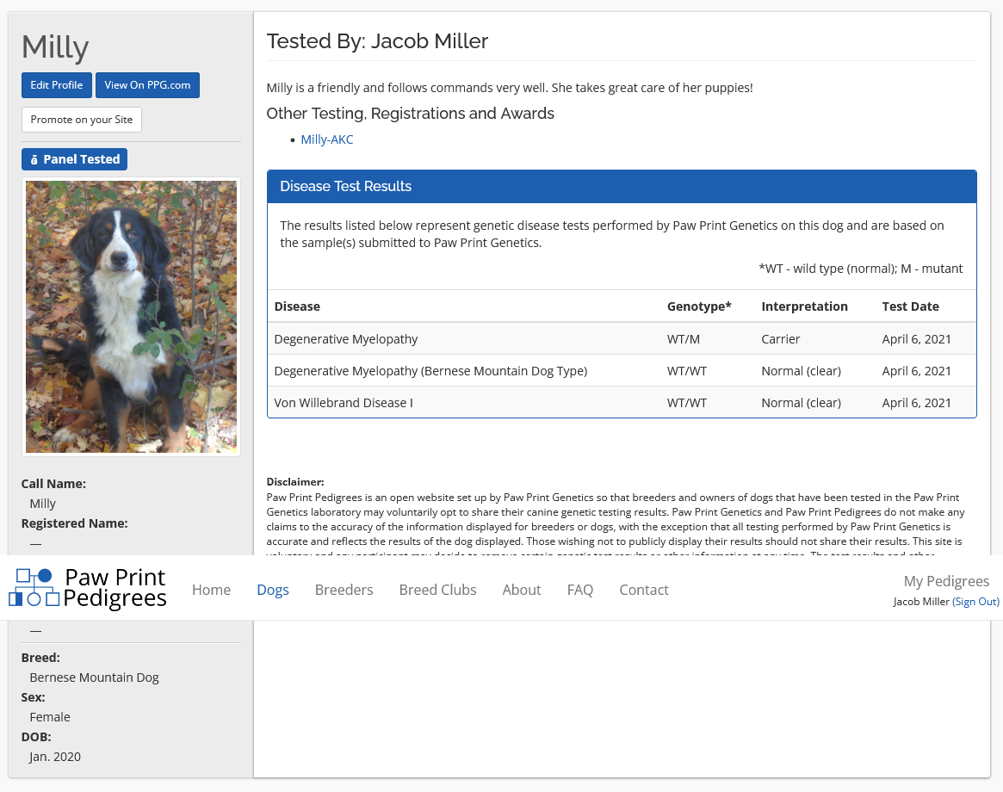Open the About page from the navbar
Screen dimensions: 1003x792
[x=522, y=590]
